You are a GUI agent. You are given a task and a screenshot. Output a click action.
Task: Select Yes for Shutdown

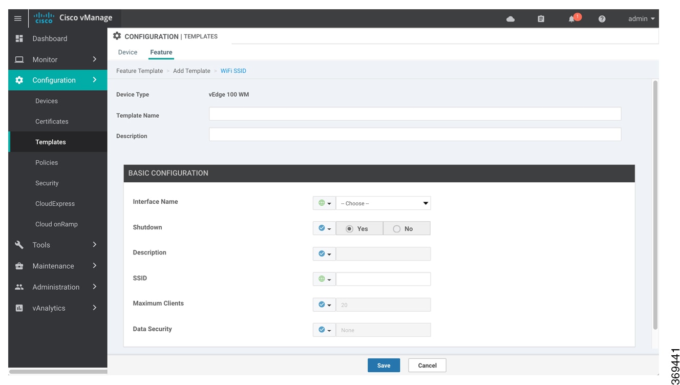(x=359, y=228)
